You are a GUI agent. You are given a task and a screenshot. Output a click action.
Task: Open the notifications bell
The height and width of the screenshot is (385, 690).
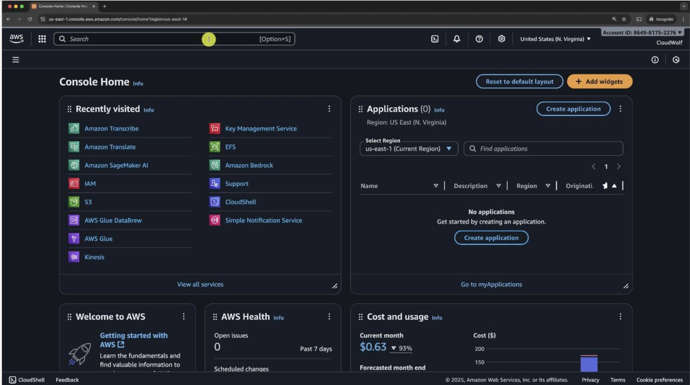tap(457, 39)
